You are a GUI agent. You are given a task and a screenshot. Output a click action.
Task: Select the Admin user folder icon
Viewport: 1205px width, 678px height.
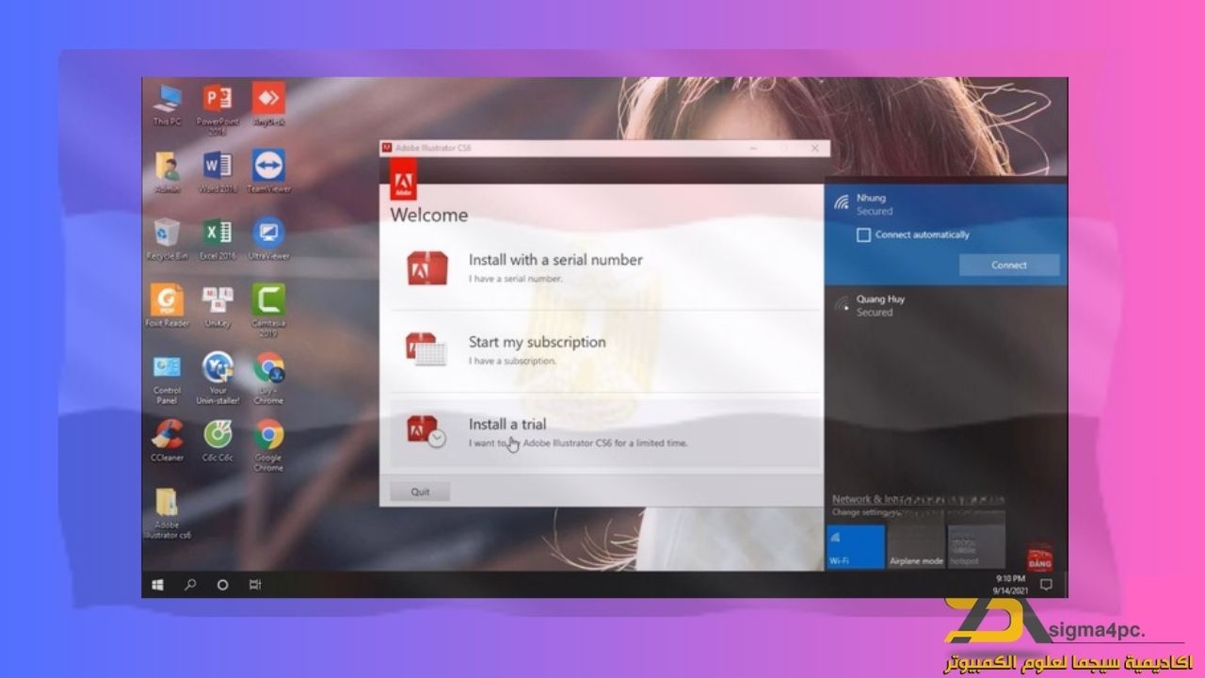(x=168, y=171)
